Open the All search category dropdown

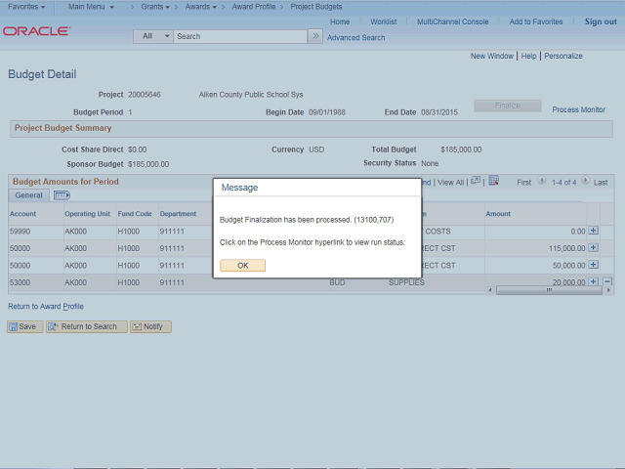(x=153, y=36)
